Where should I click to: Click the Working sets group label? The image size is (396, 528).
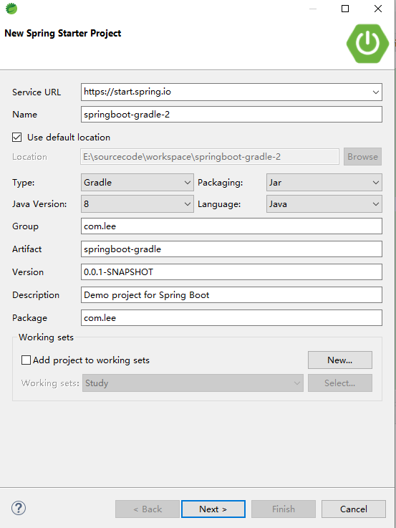[46, 337]
